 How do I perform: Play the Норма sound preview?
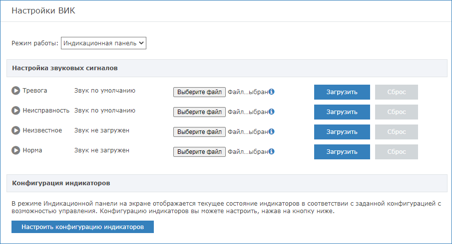tap(15, 150)
